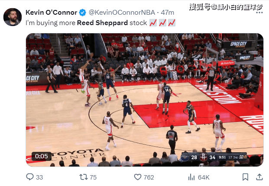View analytics via bar chart icon
Image resolution: width=269 pixels, height=186 pixels.
pyautogui.click(x=191, y=177)
